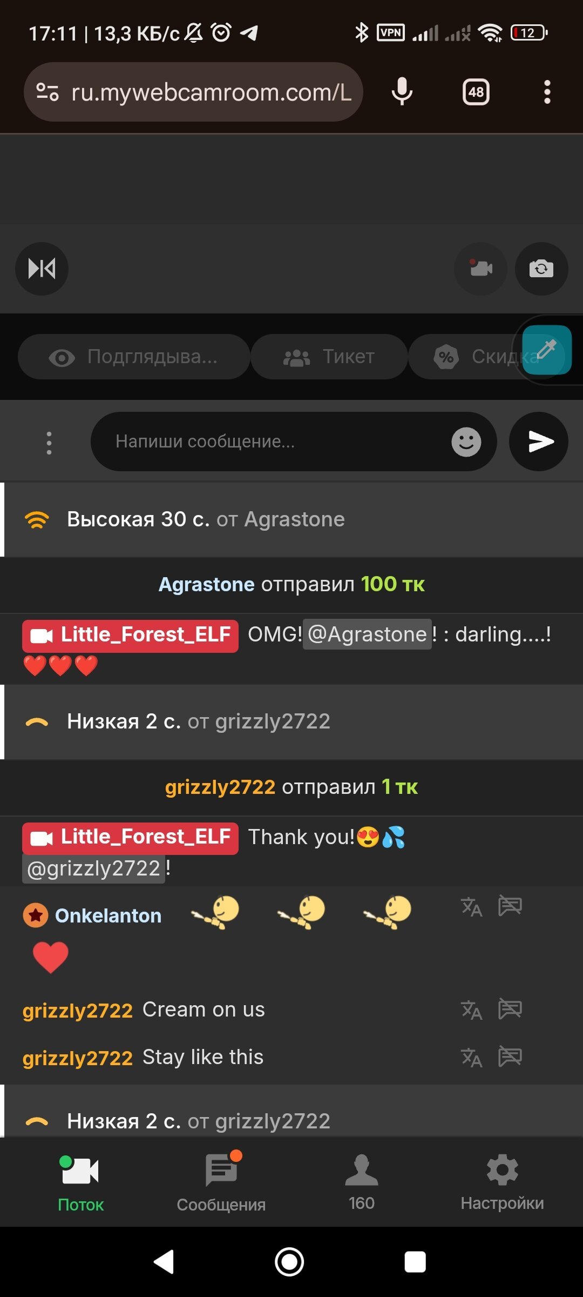Viewport: 583px width, 1297px height.
Task: Hide the 'Stay like this' message
Action: click(510, 1057)
